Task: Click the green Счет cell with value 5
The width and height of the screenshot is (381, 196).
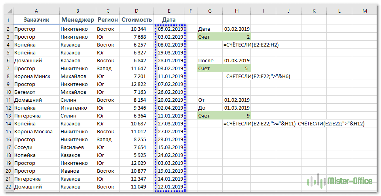Action: tap(236, 68)
